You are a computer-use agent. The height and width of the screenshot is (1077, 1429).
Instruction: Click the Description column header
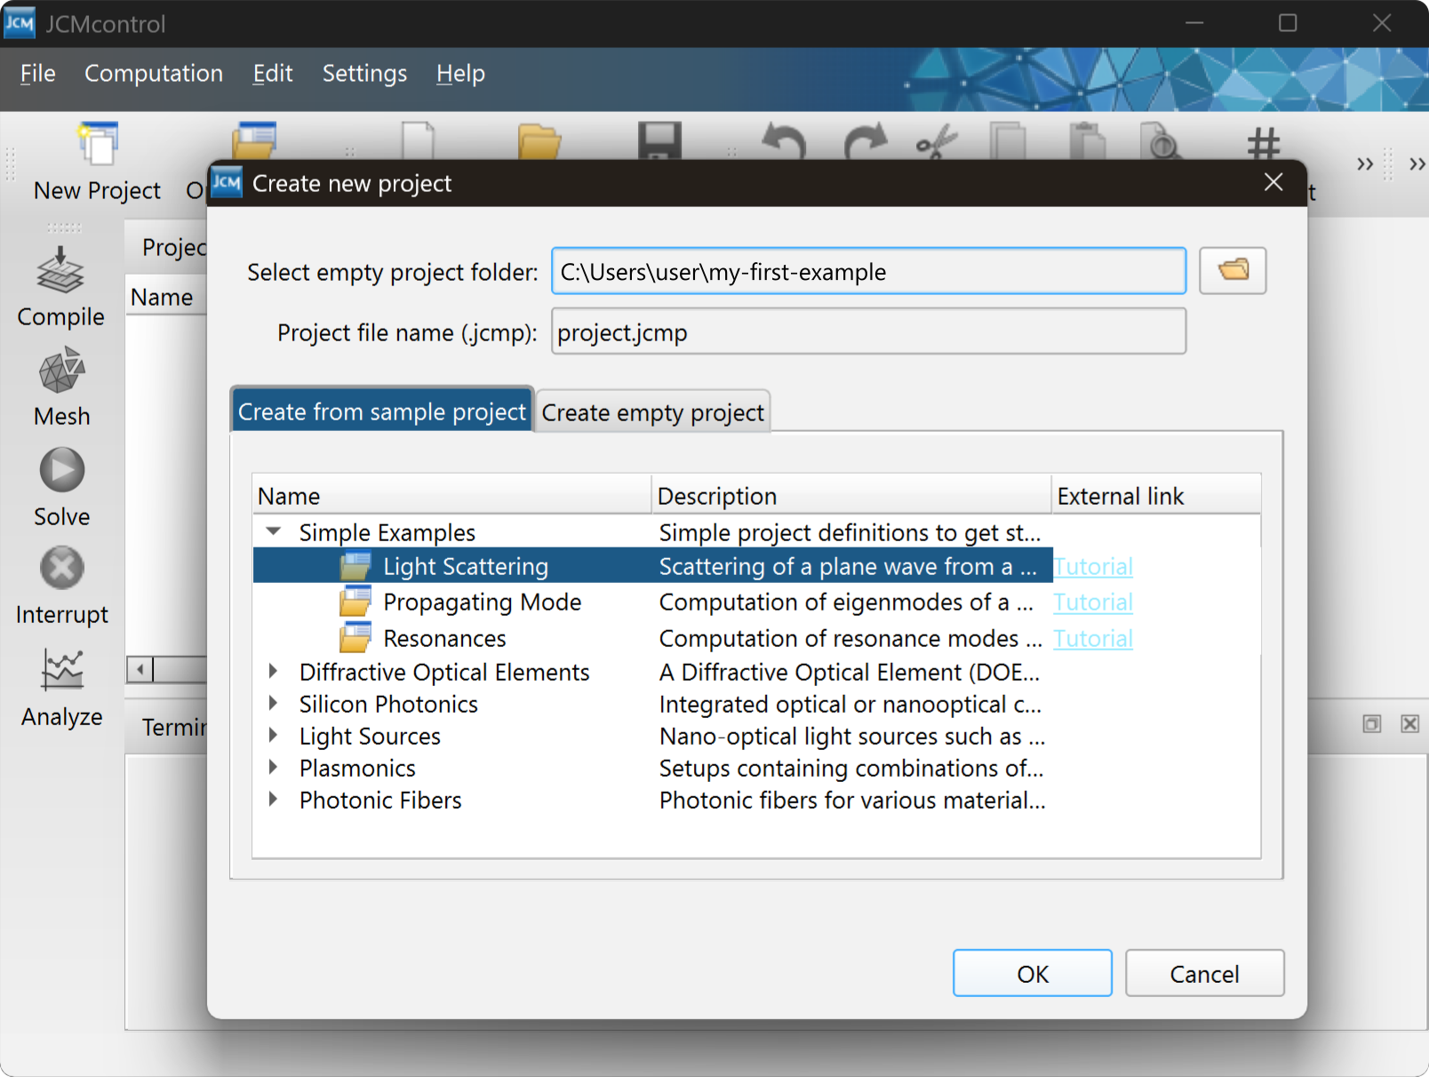pyautogui.click(x=852, y=495)
